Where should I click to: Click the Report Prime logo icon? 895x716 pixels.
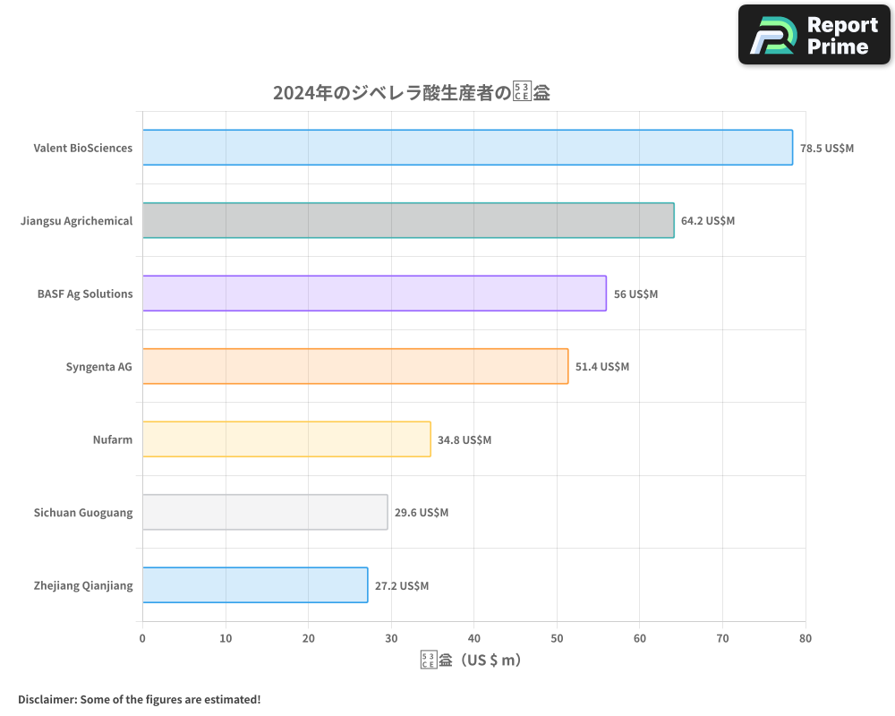coord(771,35)
